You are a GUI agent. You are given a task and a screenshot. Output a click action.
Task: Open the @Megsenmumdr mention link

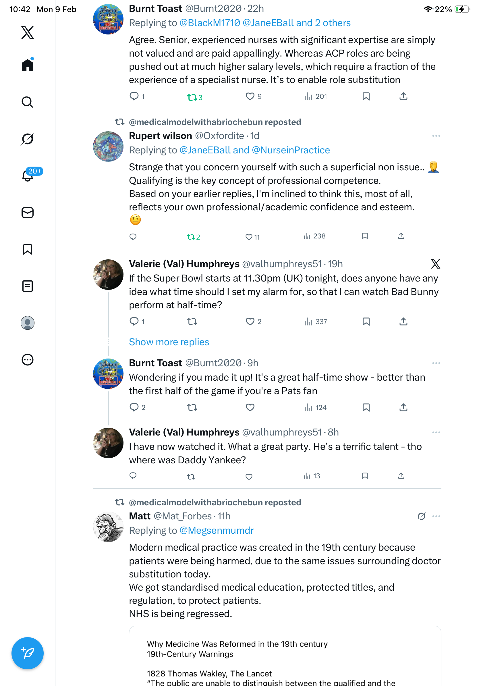(216, 530)
